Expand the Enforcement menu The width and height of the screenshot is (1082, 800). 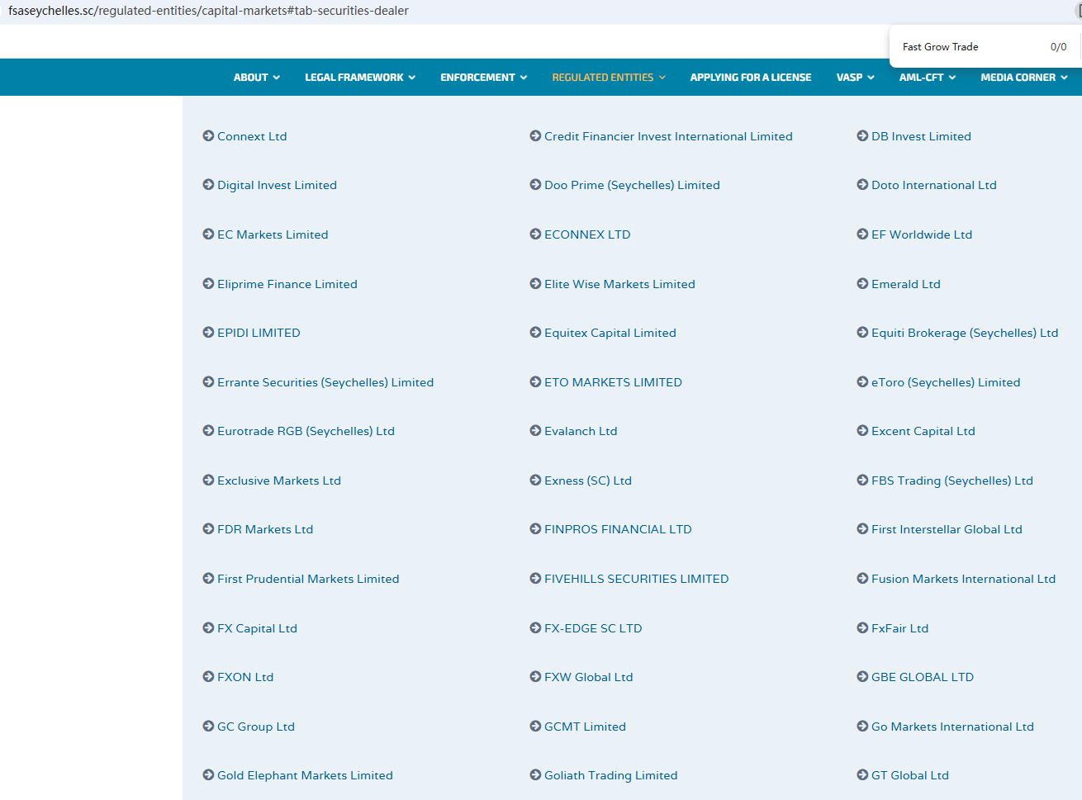click(483, 78)
